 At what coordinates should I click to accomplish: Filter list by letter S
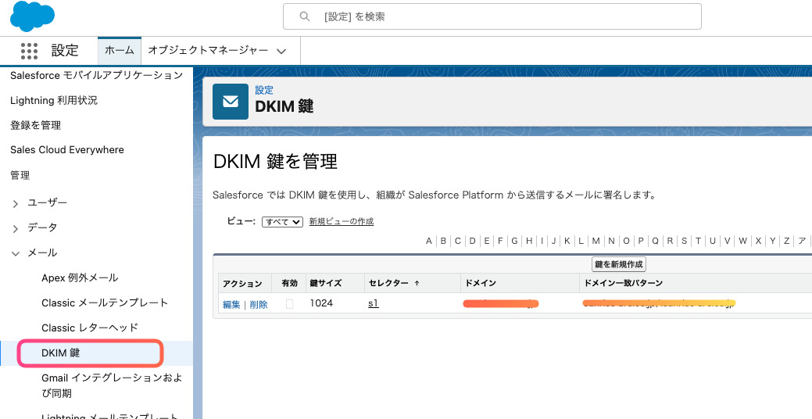[684, 241]
